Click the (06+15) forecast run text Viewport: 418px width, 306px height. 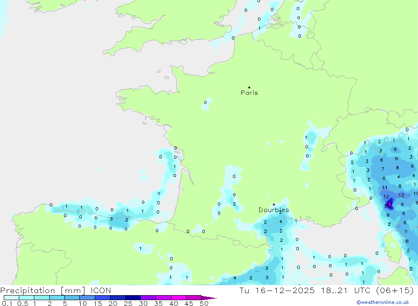(395, 291)
